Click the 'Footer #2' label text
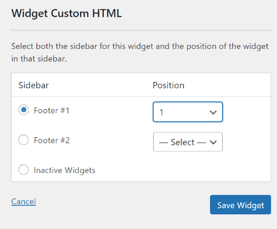This screenshot has width=277, height=229. pos(52,140)
